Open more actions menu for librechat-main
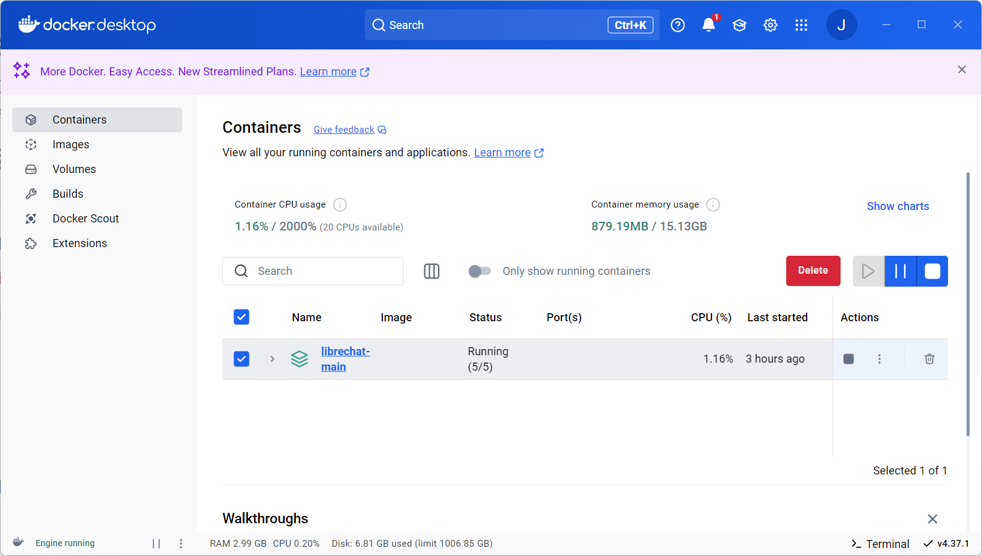This screenshot has width=982, height=556. tap(879, 359)
